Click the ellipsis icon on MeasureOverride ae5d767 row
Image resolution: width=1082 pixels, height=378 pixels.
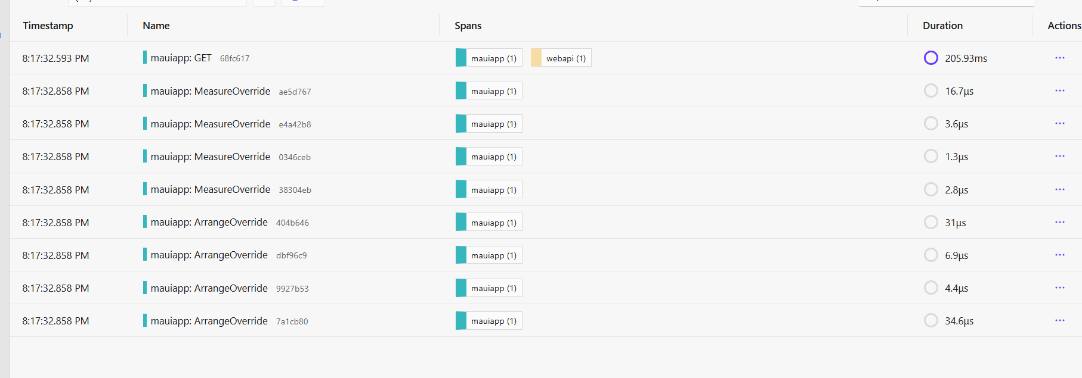click(x=1060, y=90)
